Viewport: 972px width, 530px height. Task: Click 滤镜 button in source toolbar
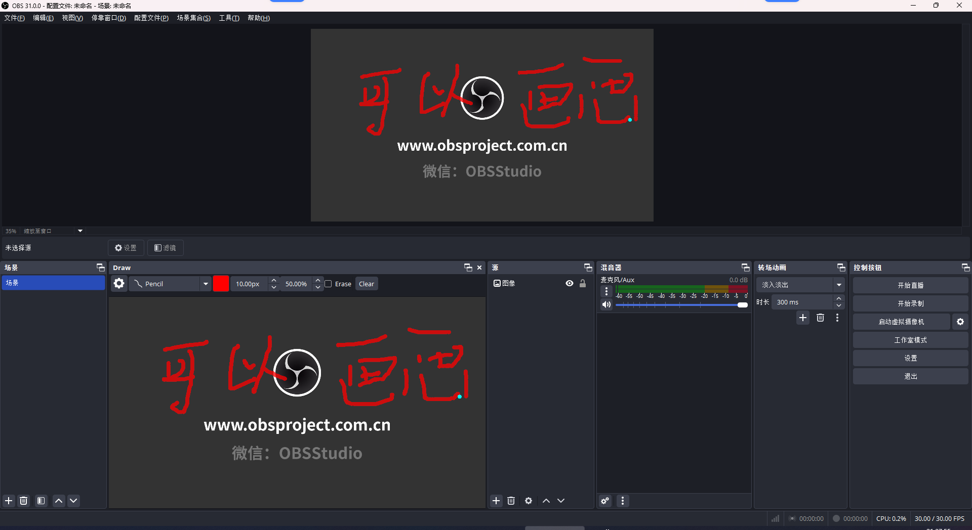click(x=165, y=248)
